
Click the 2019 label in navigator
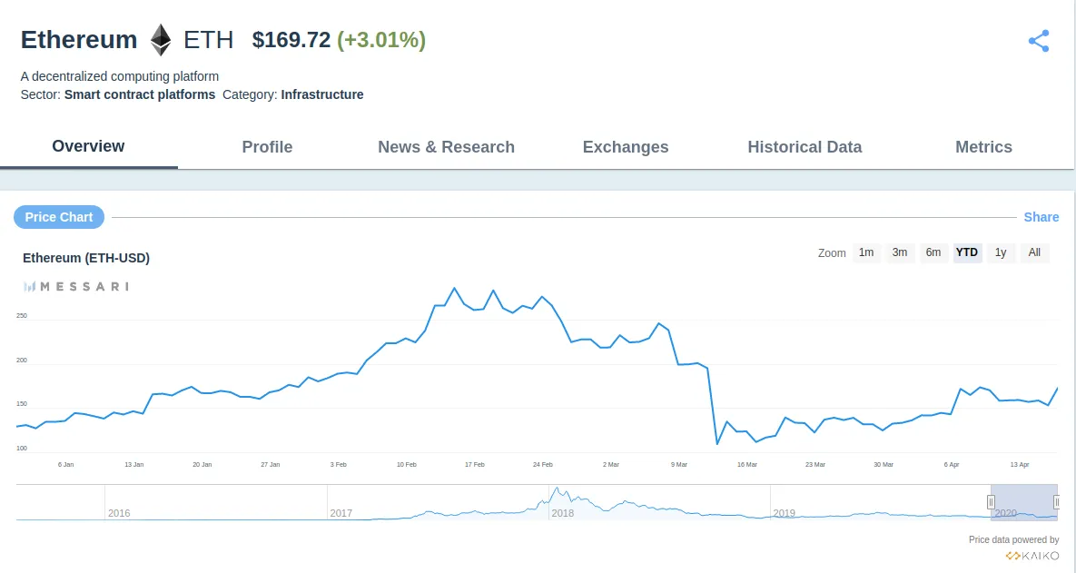pyautogui.click(x=785, y=513)
